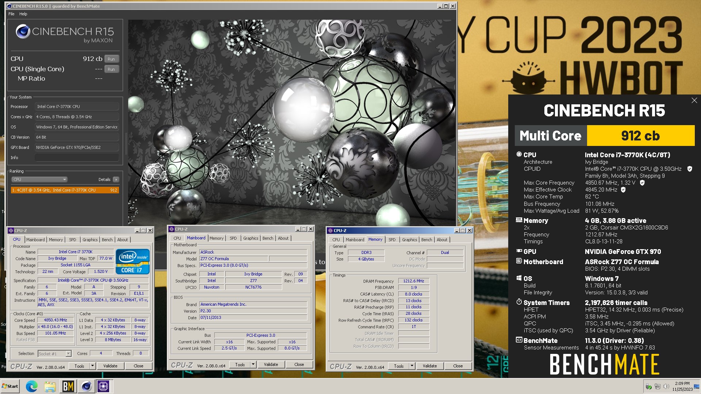701x394 pixels.
Task: Click the Core Speed 4850.43 MHz value
Action: (55, 320)
